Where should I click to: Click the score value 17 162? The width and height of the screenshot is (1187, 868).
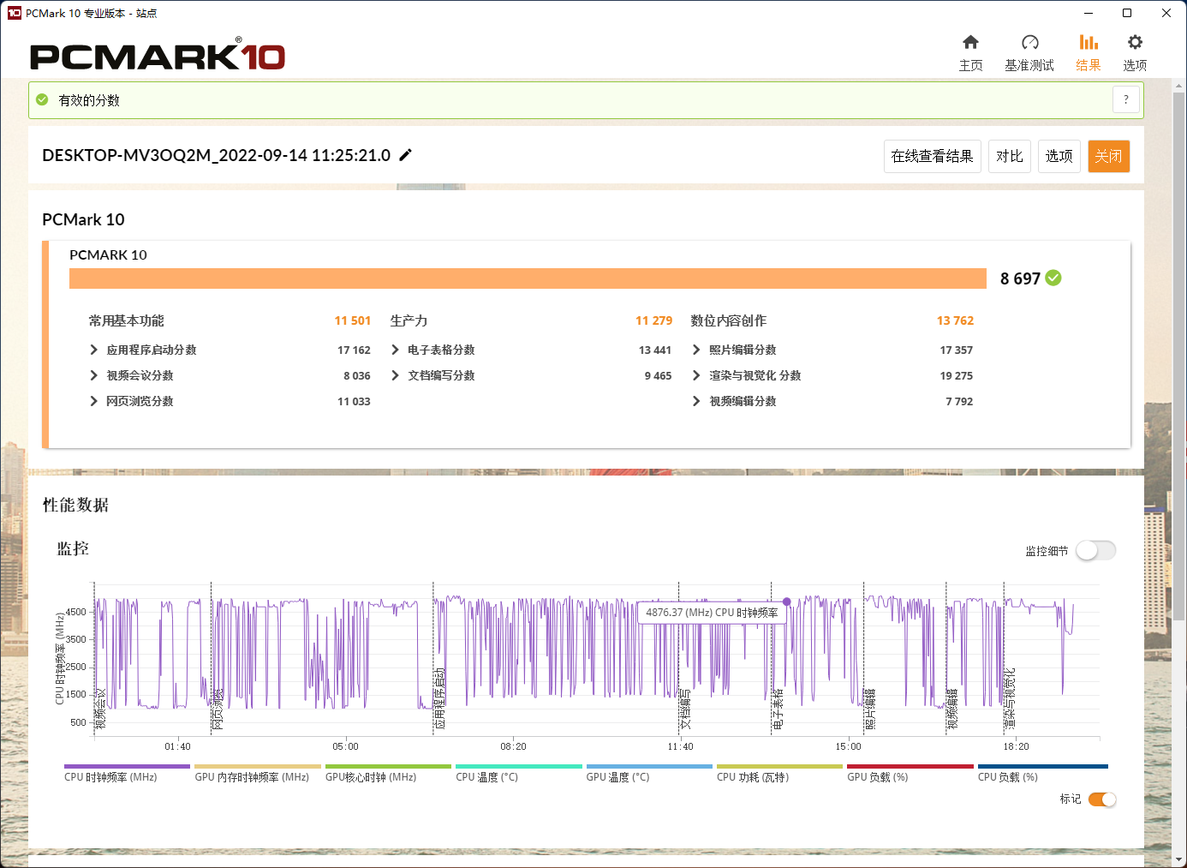point(354,350)
